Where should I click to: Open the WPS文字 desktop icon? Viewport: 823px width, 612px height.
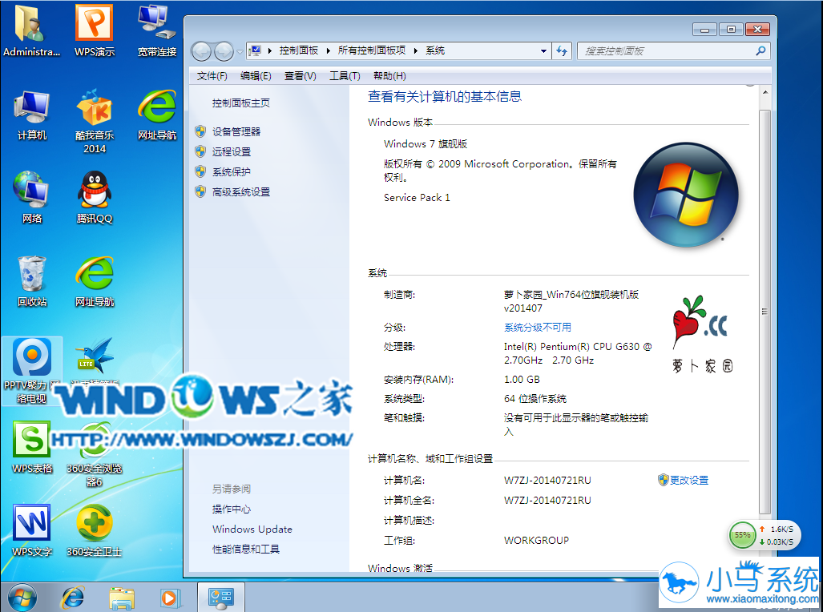[x=31, y=530]
